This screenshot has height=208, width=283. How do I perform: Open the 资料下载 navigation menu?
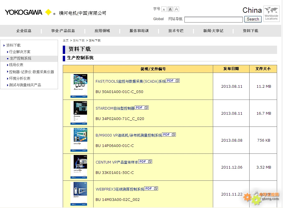pyautogui.click(x=250, y=31)
